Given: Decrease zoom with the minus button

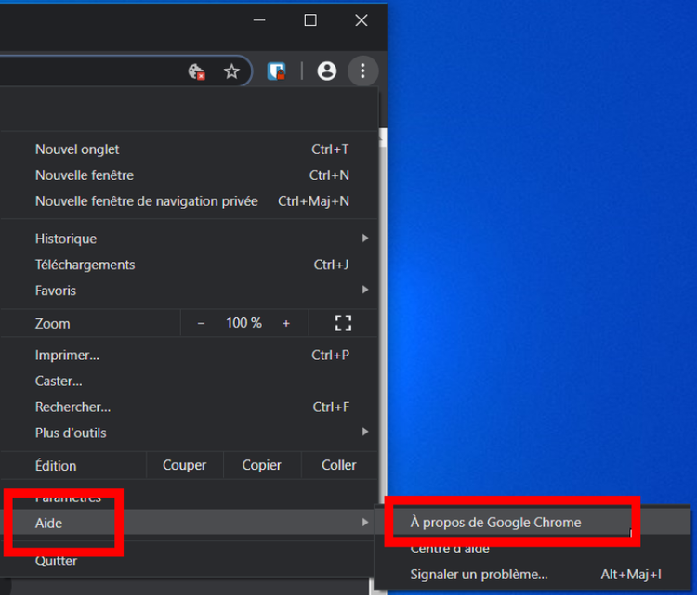Looking at the screenshot, I should point(201,323).
